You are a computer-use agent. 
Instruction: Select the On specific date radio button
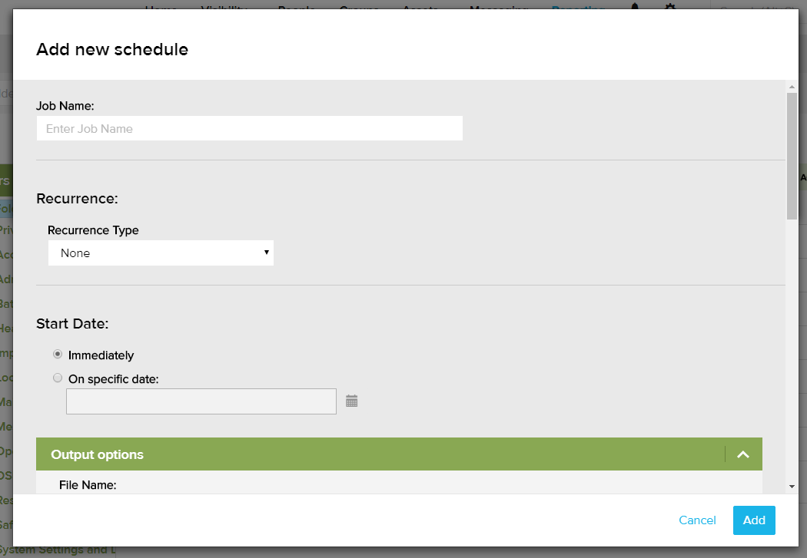[58, 378]
